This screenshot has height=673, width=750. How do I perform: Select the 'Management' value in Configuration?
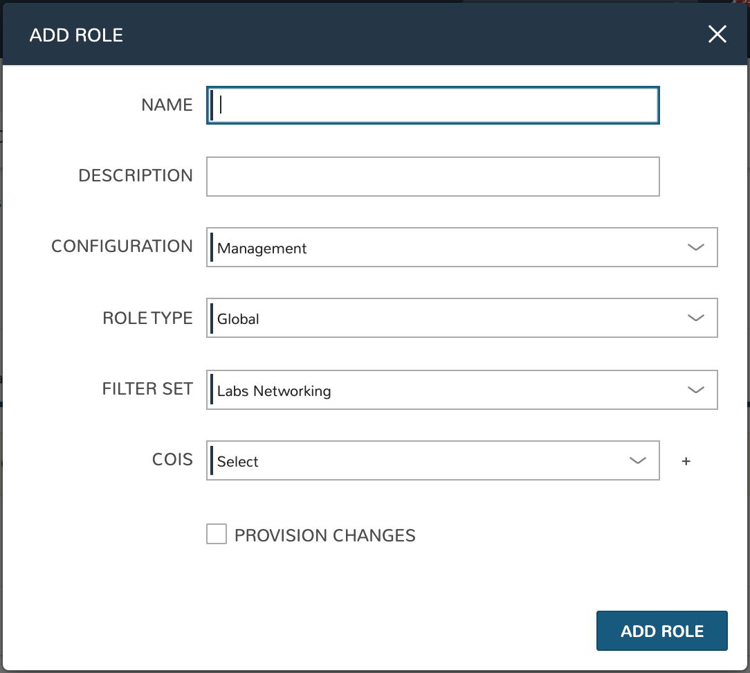click(262, 249)
